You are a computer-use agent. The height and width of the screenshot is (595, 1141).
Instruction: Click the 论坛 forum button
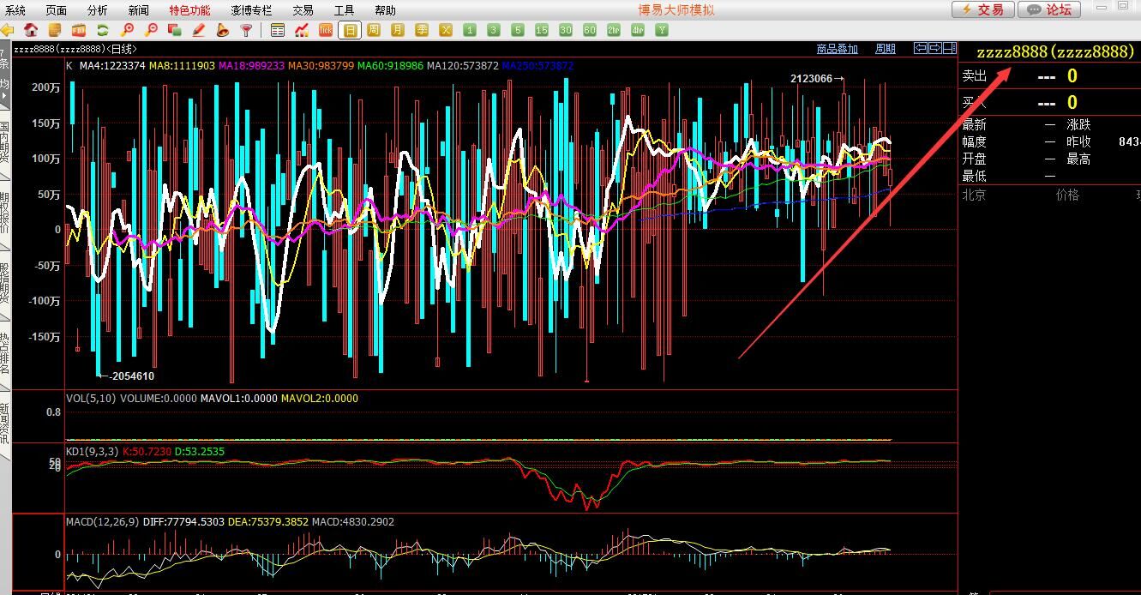(x=1050, y=9)
